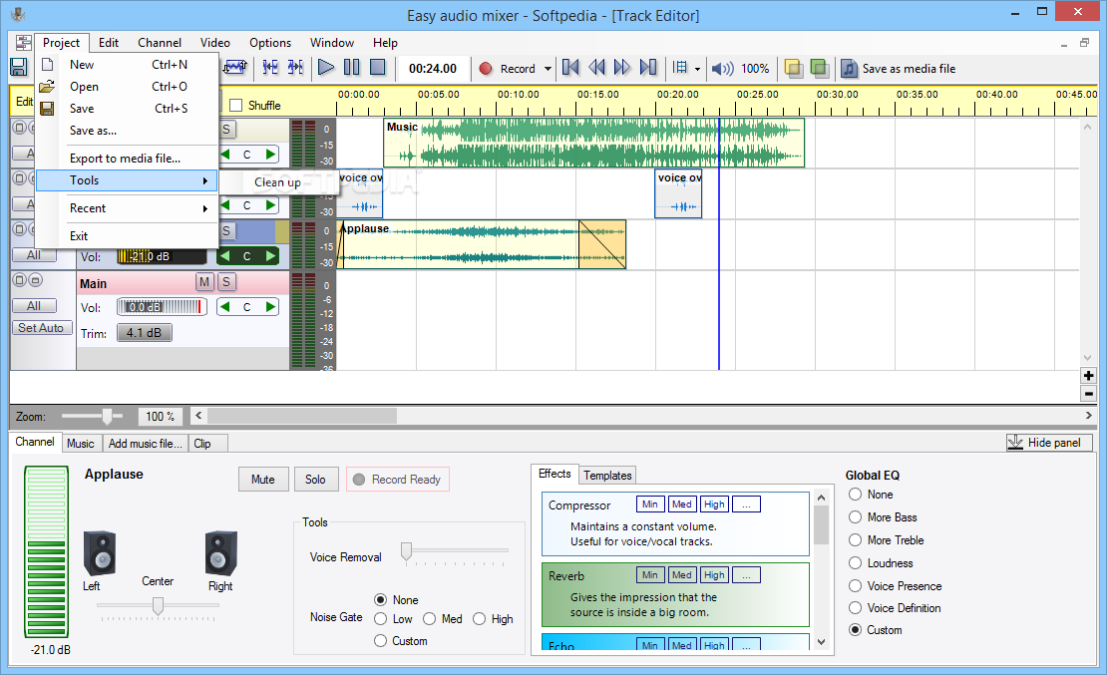The width and height of the screenshot is (1107, 675).
Task: Click the Stop button in the toolbar
Action: point(378,68)
